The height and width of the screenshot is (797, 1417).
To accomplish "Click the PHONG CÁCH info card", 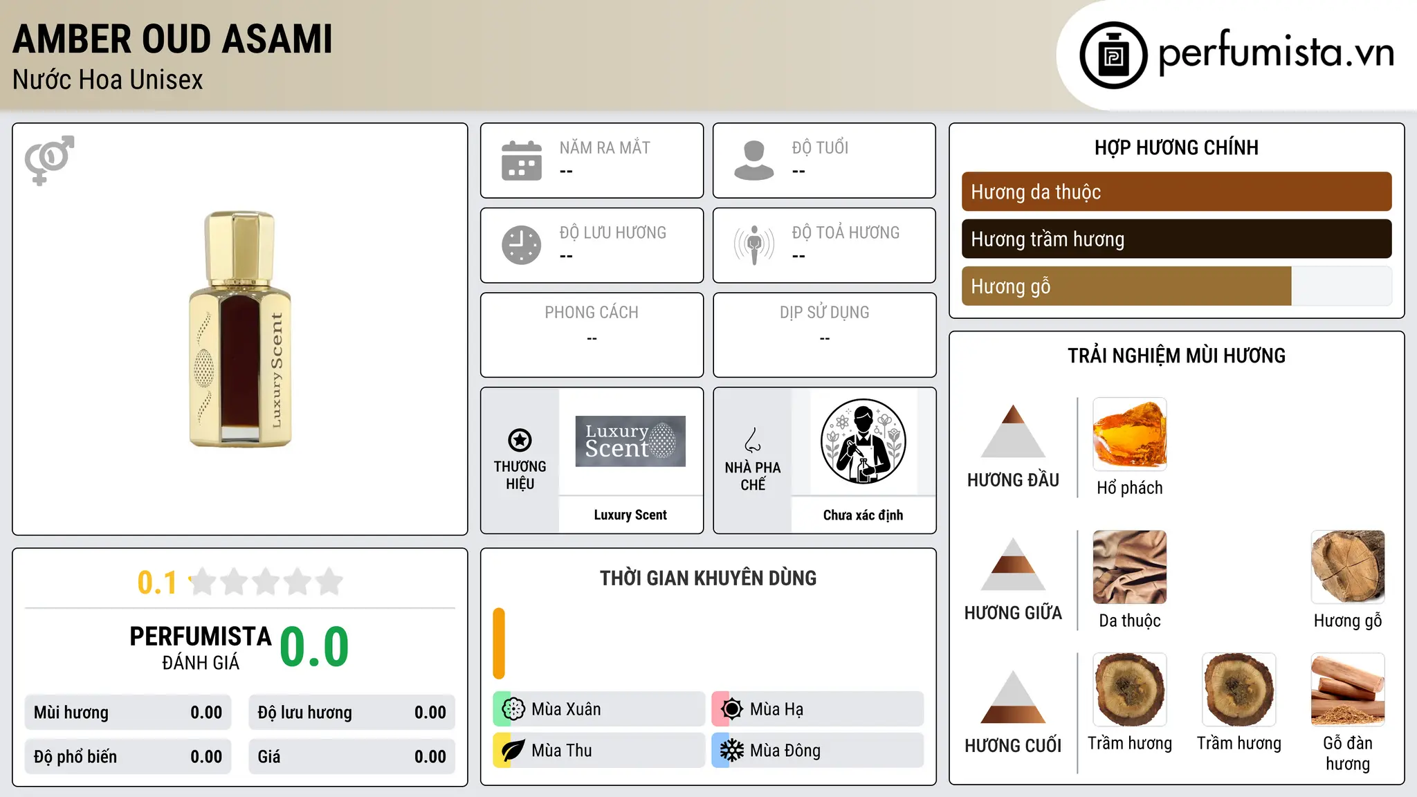I will coord(592,335).
